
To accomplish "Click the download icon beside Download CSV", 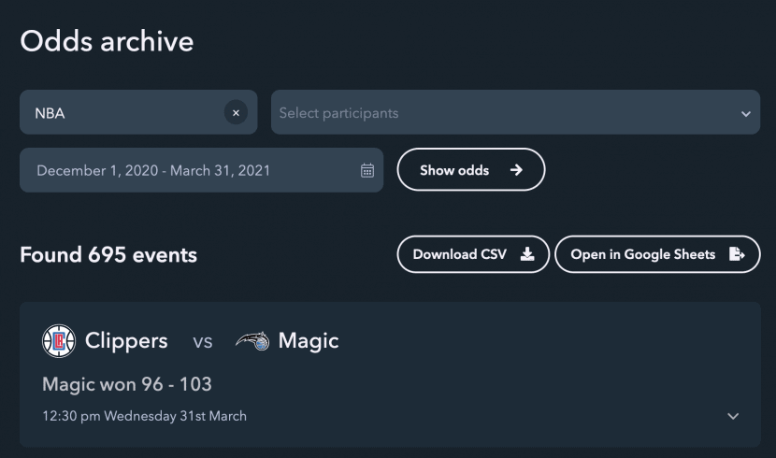I will 527,254.
